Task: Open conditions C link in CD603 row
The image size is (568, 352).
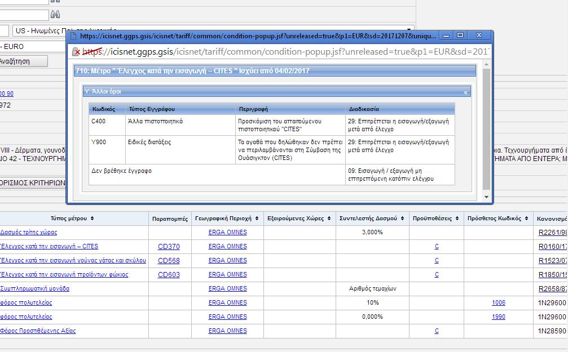Action: coord(437,275)
